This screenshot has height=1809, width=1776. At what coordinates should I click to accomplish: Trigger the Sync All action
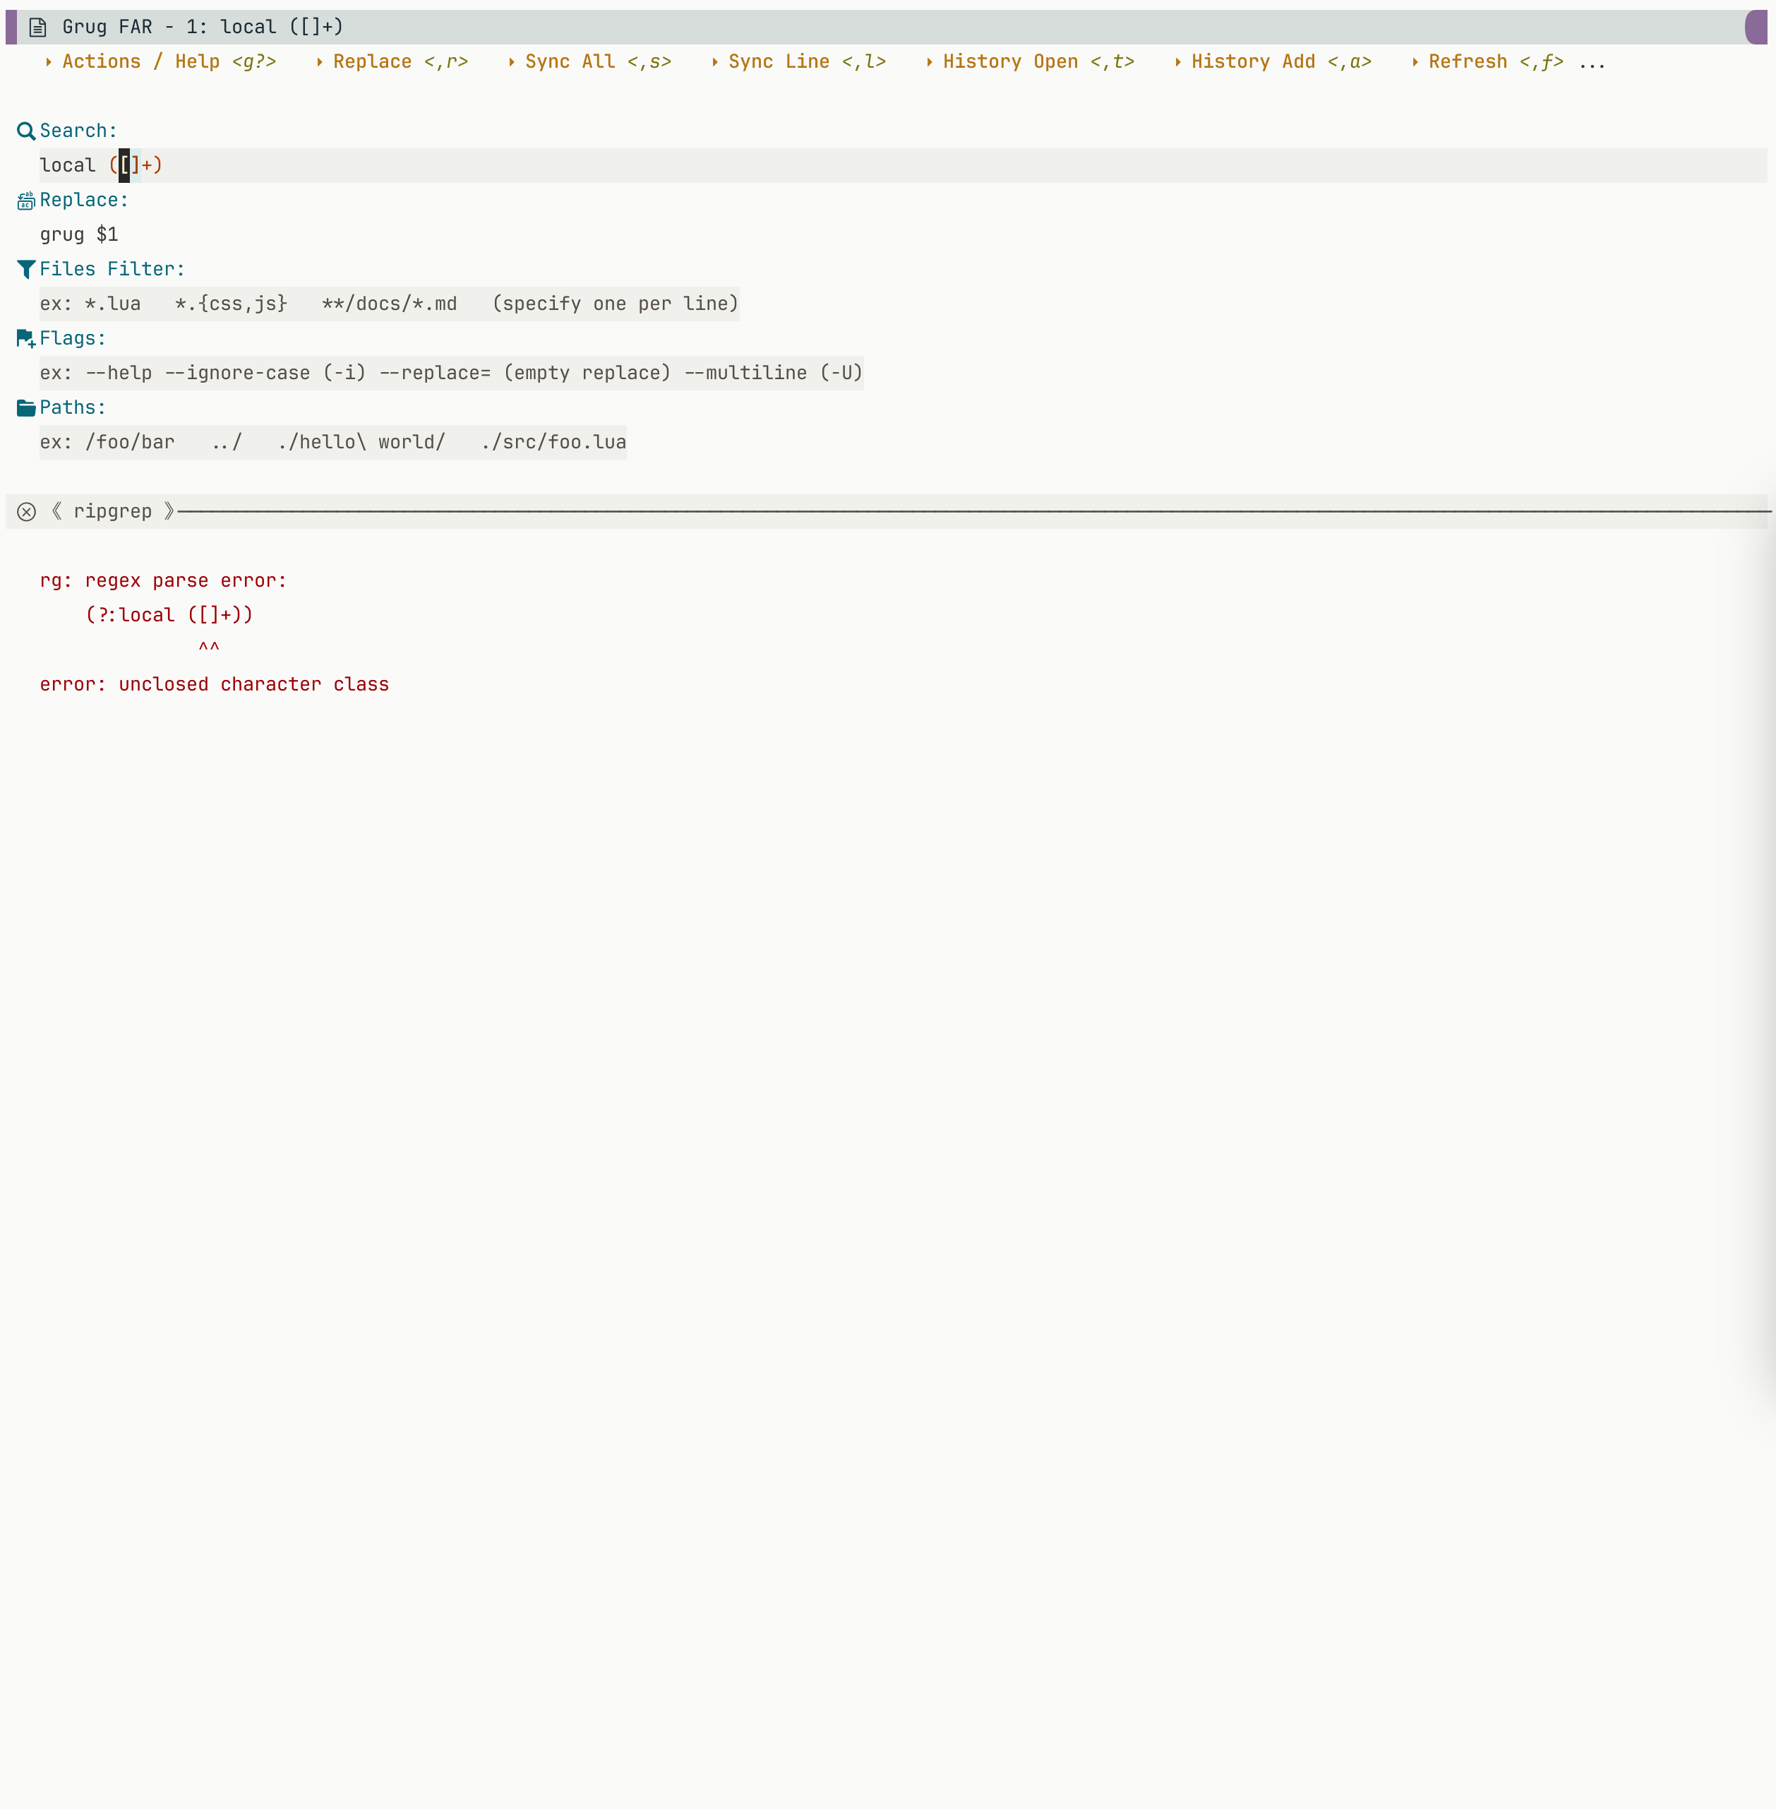click(x=568, y=61)
